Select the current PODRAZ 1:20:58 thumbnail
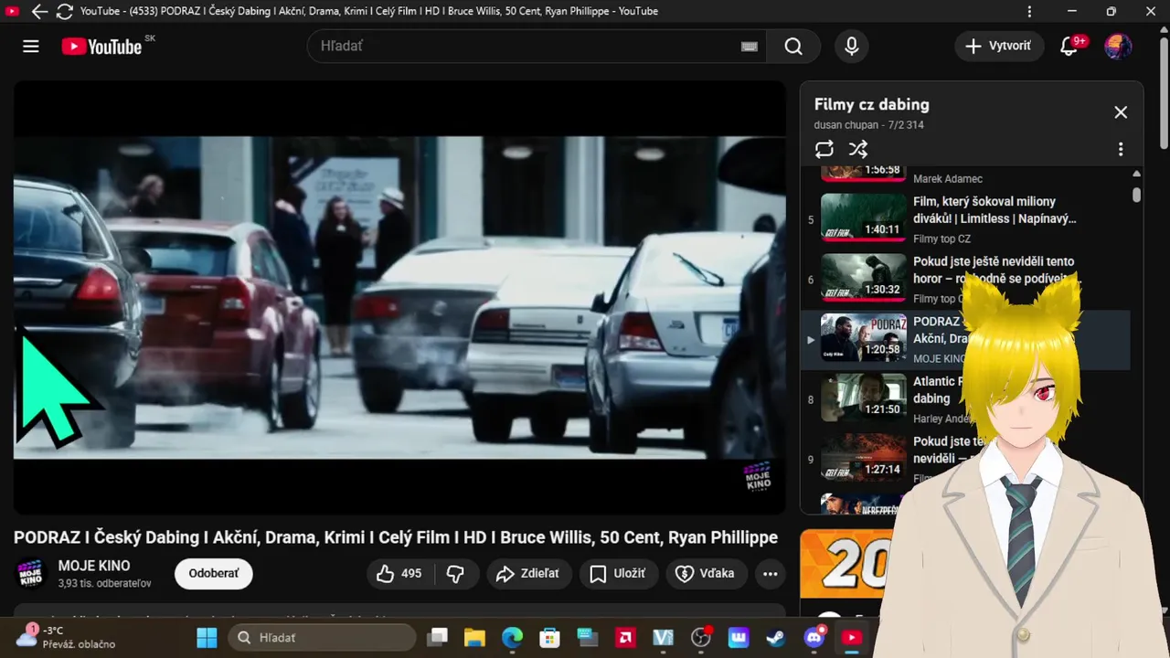Screen dimensions: 1170x658 (x=864, y=337)
